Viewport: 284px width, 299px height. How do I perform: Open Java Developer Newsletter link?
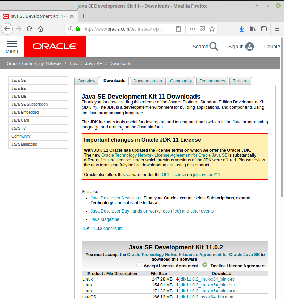pyautogui.click(x=116, y=198)
